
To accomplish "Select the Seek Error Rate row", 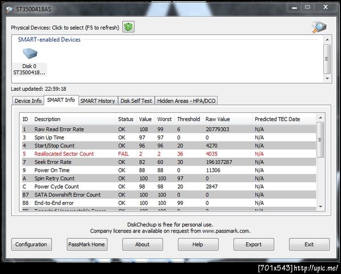I will point(169,162).
